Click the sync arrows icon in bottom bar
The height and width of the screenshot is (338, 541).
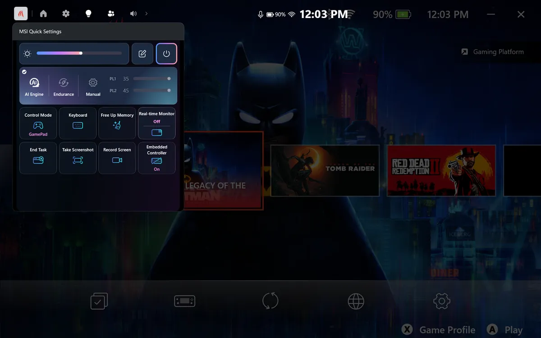point(270,301)
